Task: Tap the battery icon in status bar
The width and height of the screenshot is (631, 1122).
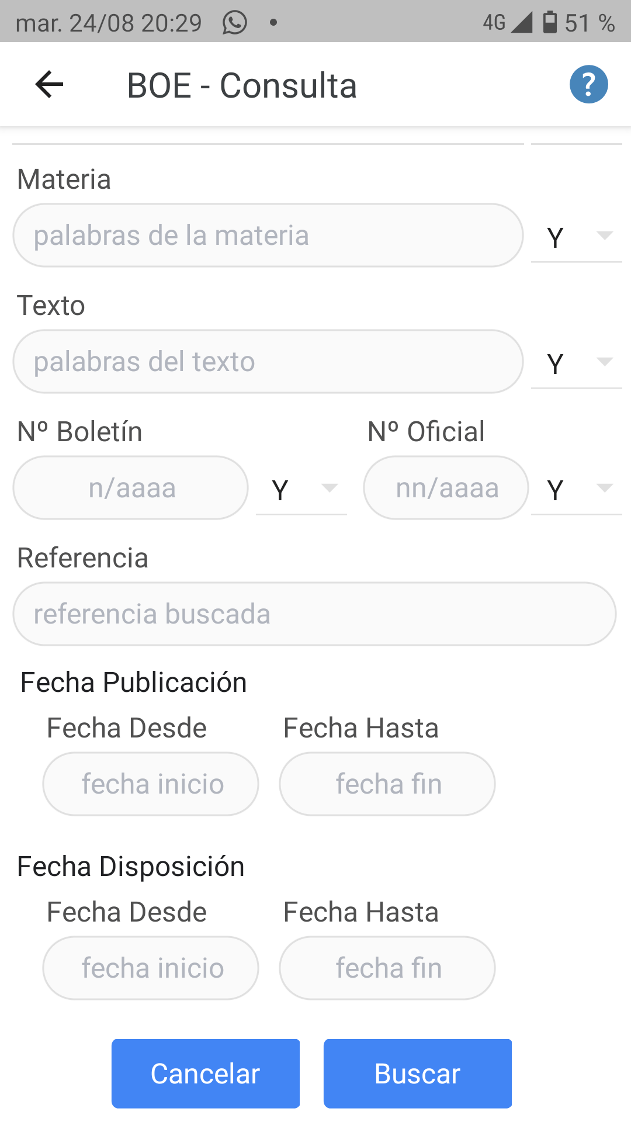Action: pyautogui.click(x=550, y=22)
